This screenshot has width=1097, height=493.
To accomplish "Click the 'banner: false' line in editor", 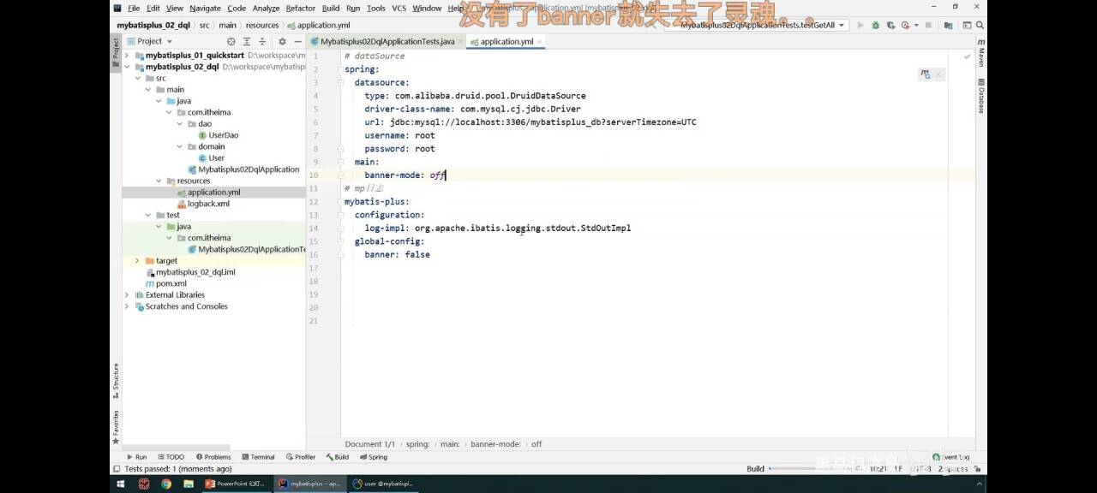I will point(397,254).
